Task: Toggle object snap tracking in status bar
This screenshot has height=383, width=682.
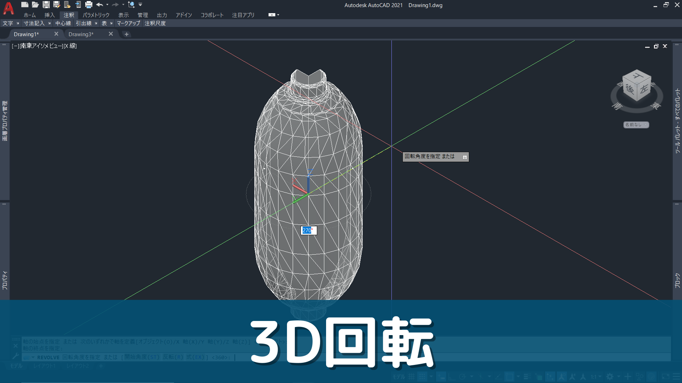Action: (480, 376)
